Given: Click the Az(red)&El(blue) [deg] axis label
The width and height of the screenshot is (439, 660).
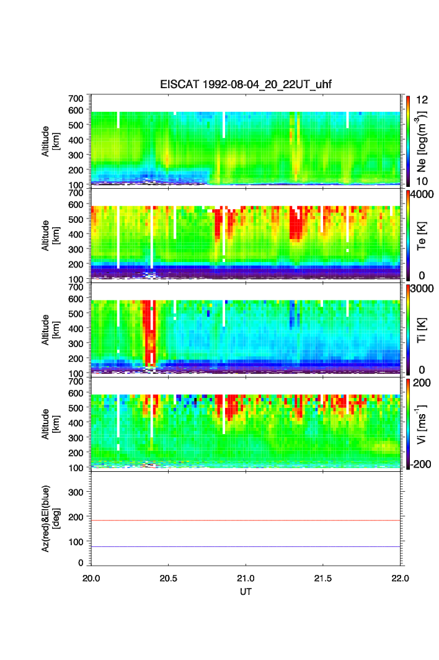Looking at the screenshot, I should pos(50,518).
